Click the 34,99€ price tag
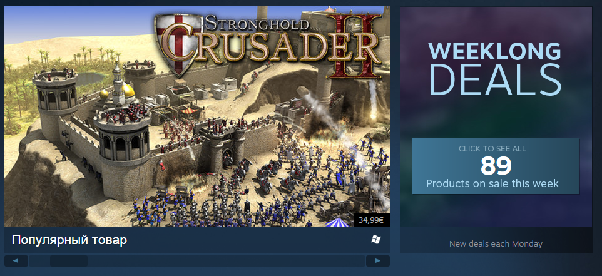Screen dimensions: 602x276 click(371, 220)
